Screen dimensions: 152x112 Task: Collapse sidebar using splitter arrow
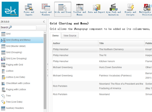point(48,70)
